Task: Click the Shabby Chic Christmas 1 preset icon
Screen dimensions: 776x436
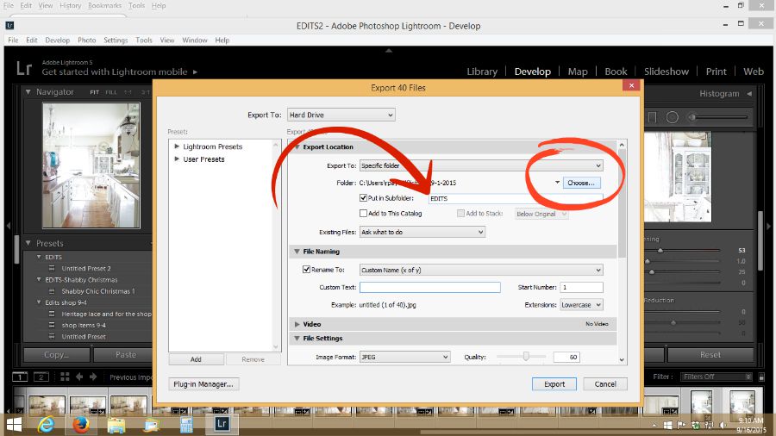Action: pos(52,291)
